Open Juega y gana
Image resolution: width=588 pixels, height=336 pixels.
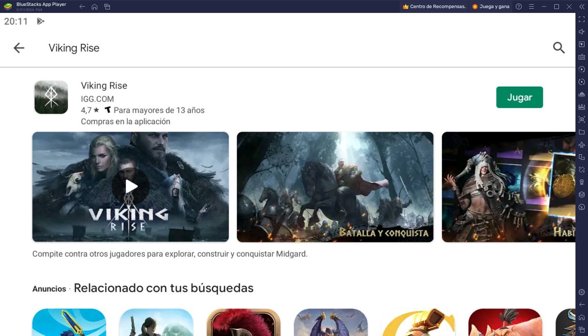coord(491,7)
